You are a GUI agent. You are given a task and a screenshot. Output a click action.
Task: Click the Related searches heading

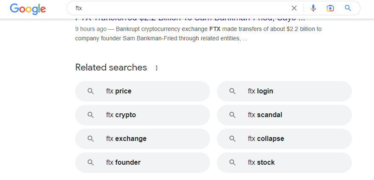pos(111,67)
